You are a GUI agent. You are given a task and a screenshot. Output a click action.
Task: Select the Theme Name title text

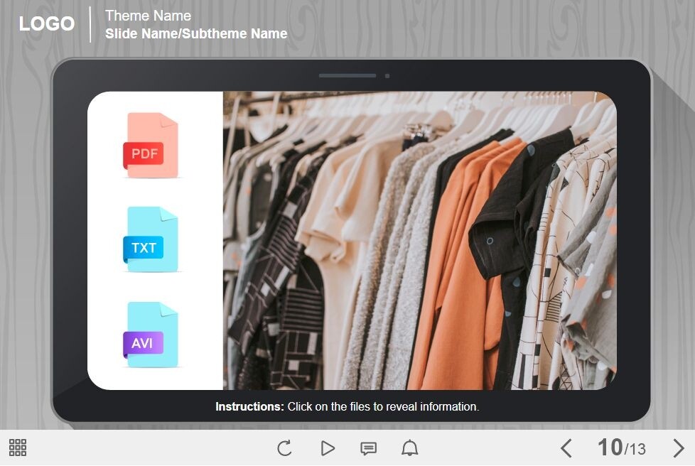pos(148,16)
